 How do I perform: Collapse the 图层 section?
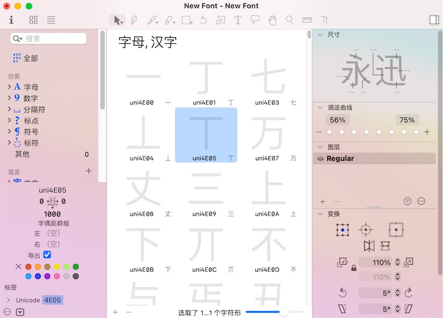point(320,147)
